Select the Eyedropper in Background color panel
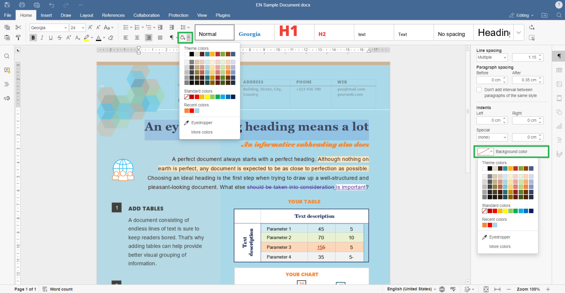565x293 pixels. click(497, 237)
